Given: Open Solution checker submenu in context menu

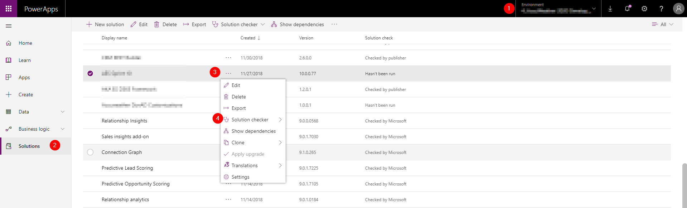Looking at the screenshot, I should [x=250, y=120].
